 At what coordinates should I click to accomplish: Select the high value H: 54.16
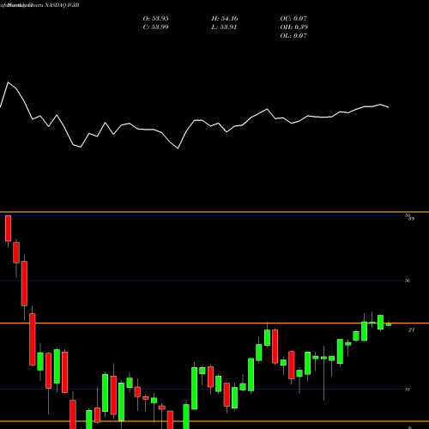(225, 19)
